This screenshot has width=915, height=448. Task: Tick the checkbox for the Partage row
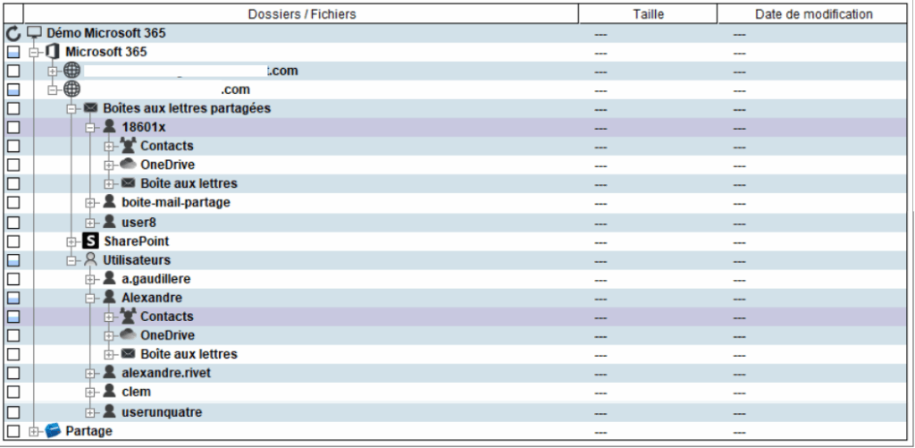[13, 431]
